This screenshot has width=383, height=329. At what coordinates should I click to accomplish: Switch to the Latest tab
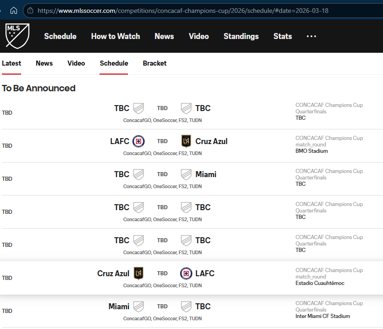pos(11,63)
